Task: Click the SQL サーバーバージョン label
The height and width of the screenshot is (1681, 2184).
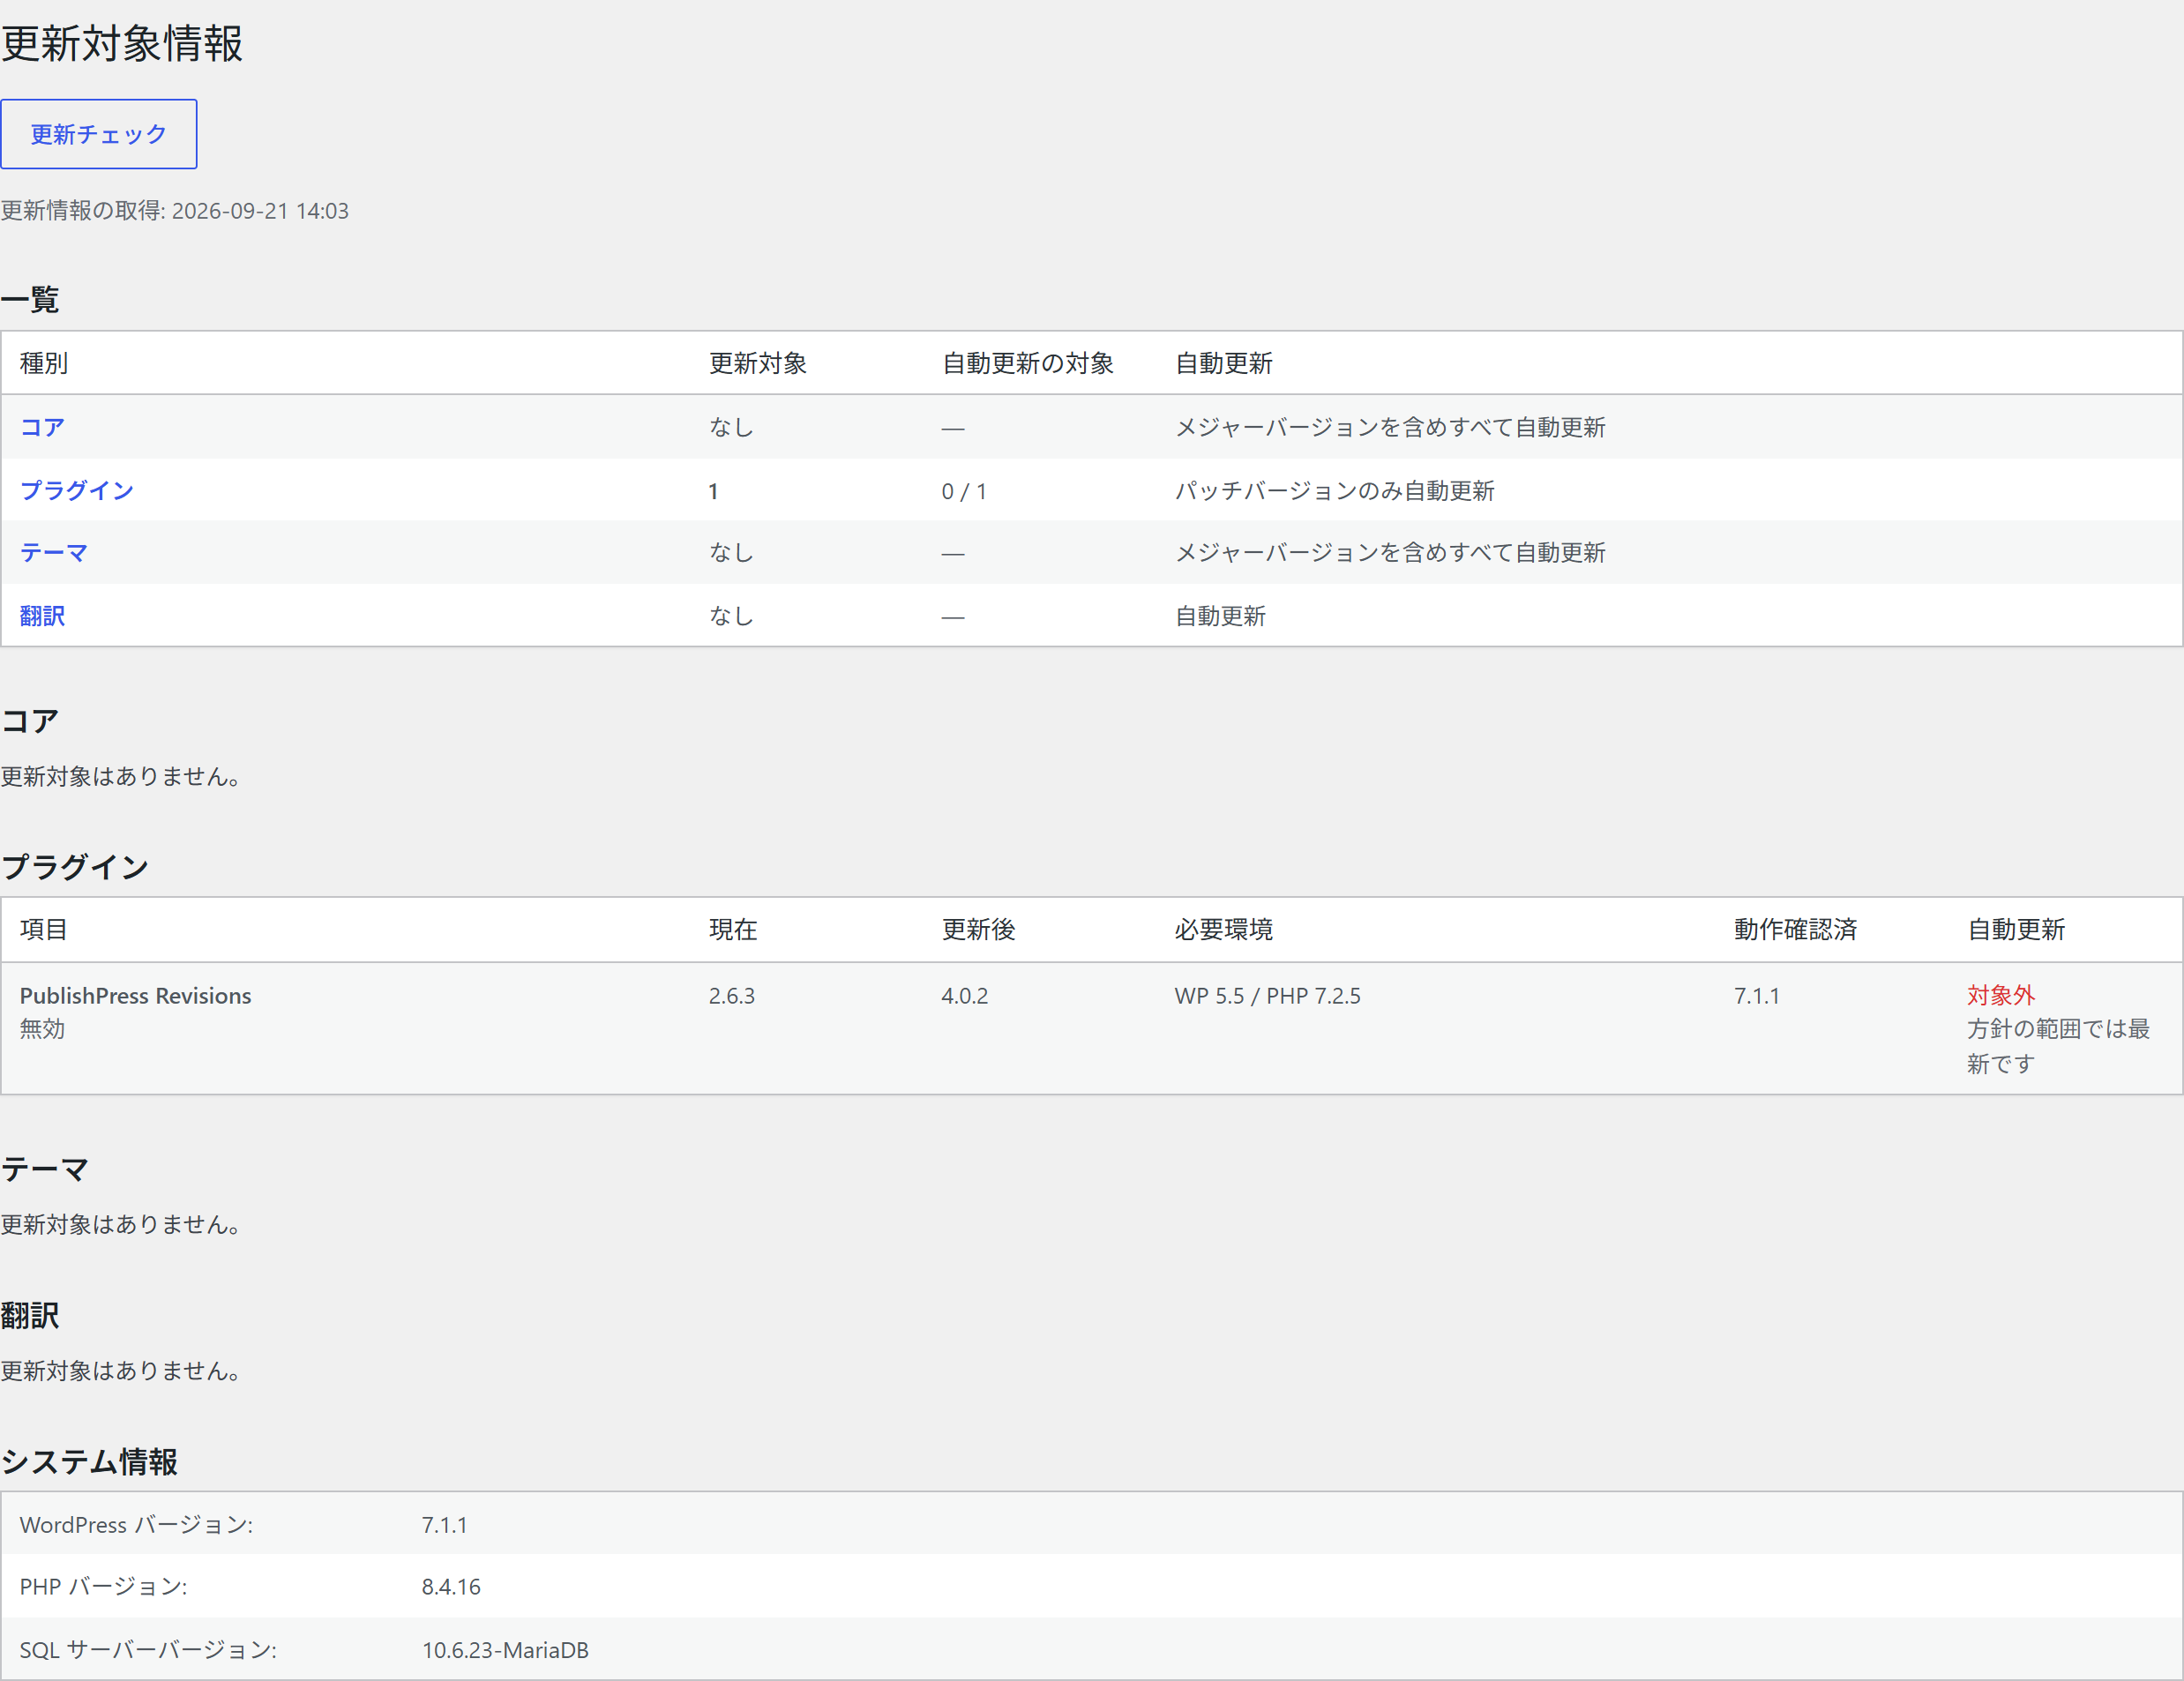Action: tap(148, 1650)
